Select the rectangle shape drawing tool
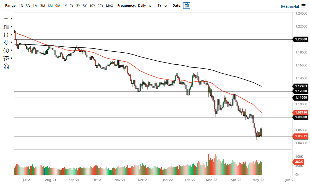Viewport: 310px width, 184px height. click(x=6, y=34)
